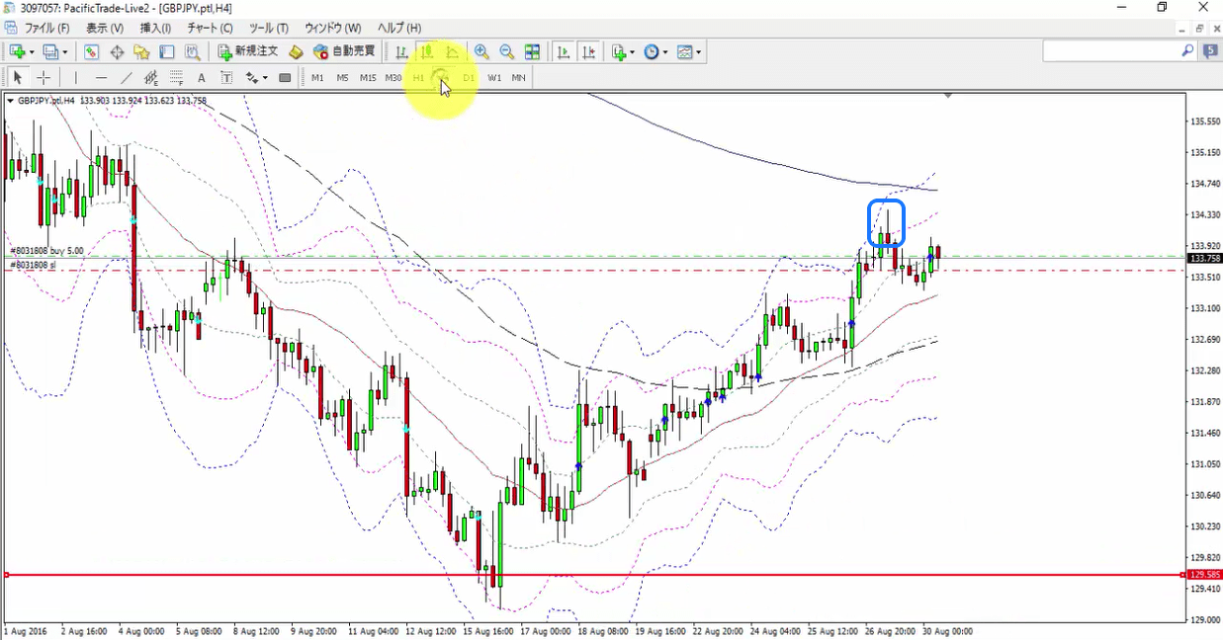This screenshot has width=1223, height=640.
Task: Open the Strategy Tester magnifier icon
Action: pos(193,51)
